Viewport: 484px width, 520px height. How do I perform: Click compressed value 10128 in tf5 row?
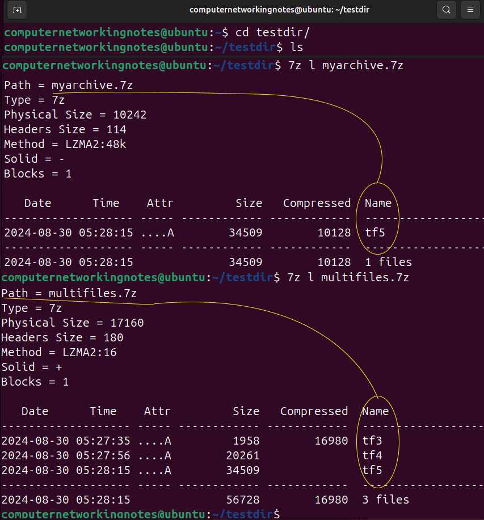click(334, 232)
